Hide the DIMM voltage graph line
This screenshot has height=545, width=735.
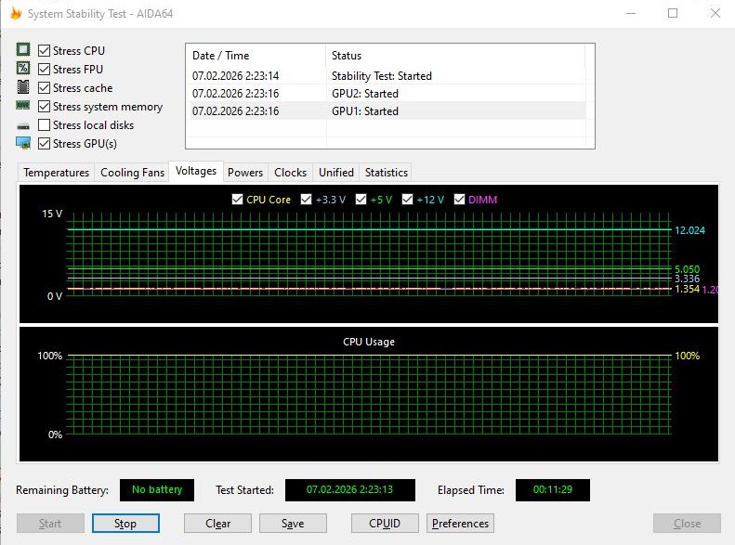pos(459,200)
